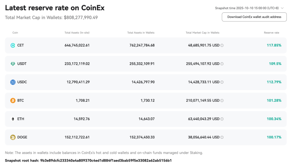Click info icon beside CET market cap
290x167 pixels.
[x=222, y=46]
